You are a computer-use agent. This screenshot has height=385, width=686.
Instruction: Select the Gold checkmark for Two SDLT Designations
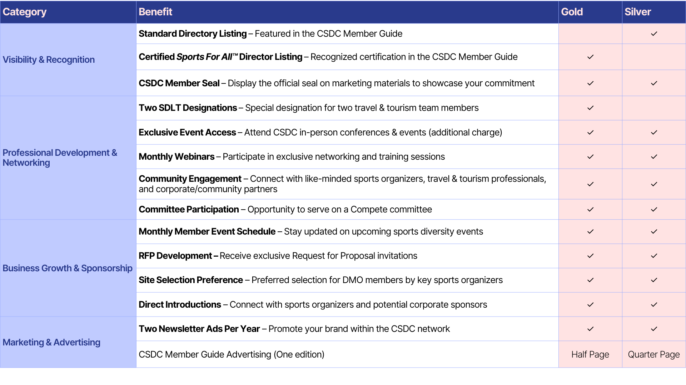[x=590, y=108]
